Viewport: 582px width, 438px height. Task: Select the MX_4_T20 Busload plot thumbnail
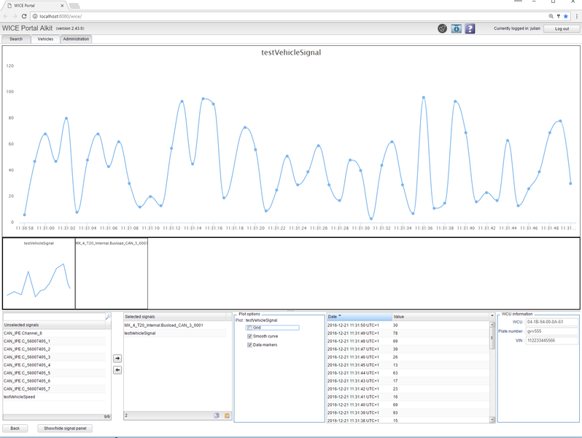click(112, 274)
